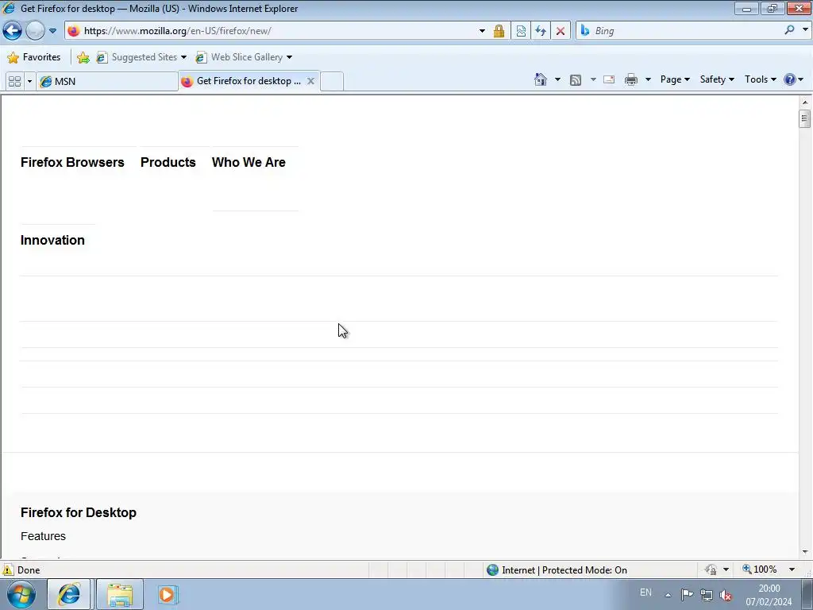Open Windows Explorer from the taskbar
The image size is (813, 610).
120,594
